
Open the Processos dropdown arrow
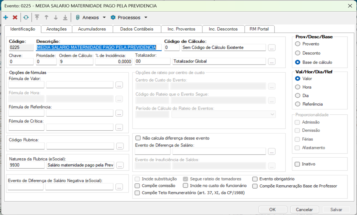[x=146, y=18]
